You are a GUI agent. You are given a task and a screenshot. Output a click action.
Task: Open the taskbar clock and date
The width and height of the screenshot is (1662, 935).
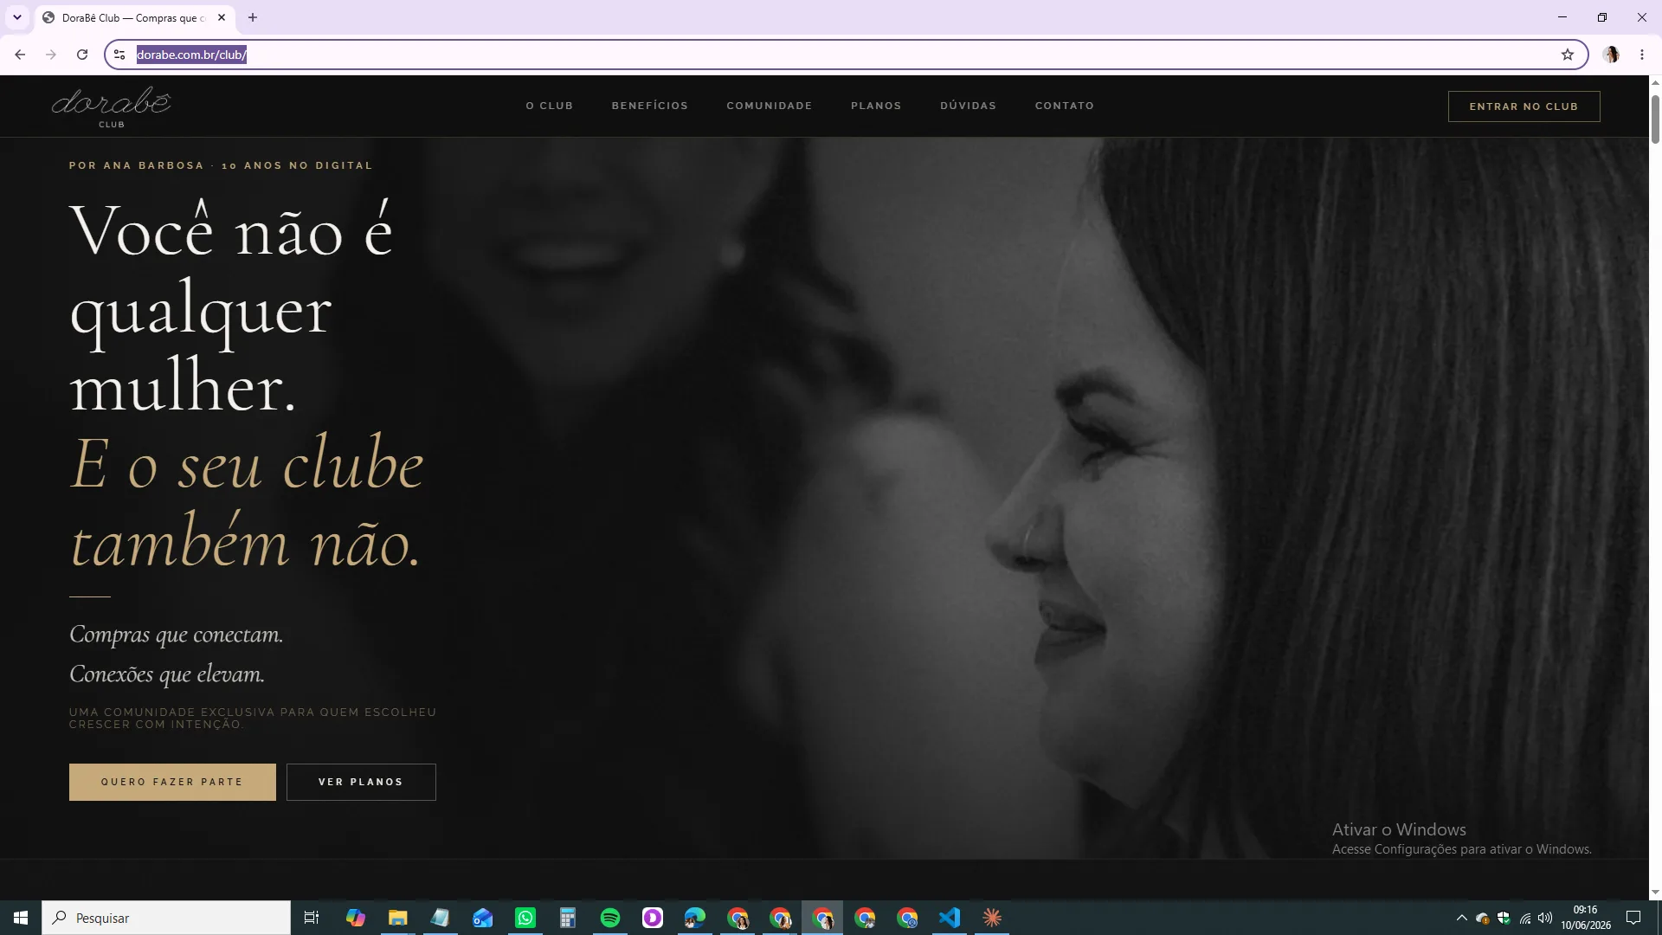pyautogui.click(x=1586, y=918)
